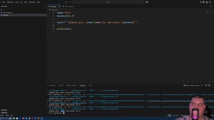Navigate back with the left arrow
The height and width of the screenshot is (120, 214).
tap(66, 2)
